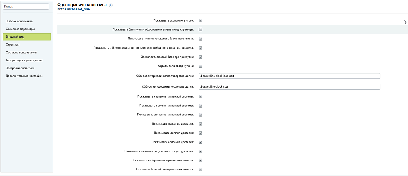
Task: Toggle названия родительских служб доставки checkbox
Action: [201, 151]
